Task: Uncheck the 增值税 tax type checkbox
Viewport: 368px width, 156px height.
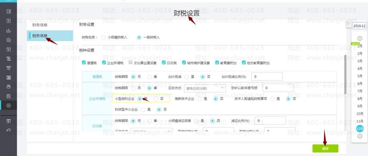Action: (x=83, y=63)
